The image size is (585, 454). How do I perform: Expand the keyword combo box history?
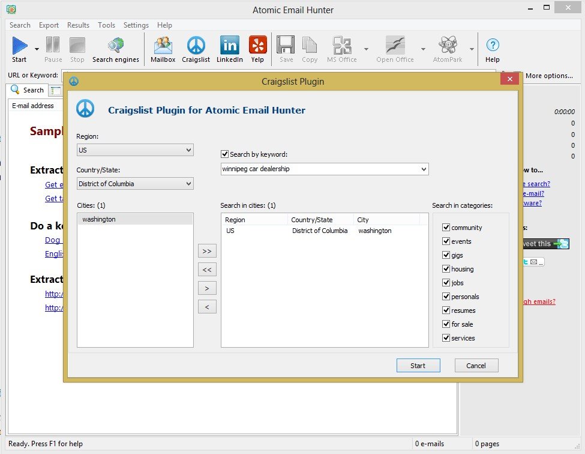(424, 169)
